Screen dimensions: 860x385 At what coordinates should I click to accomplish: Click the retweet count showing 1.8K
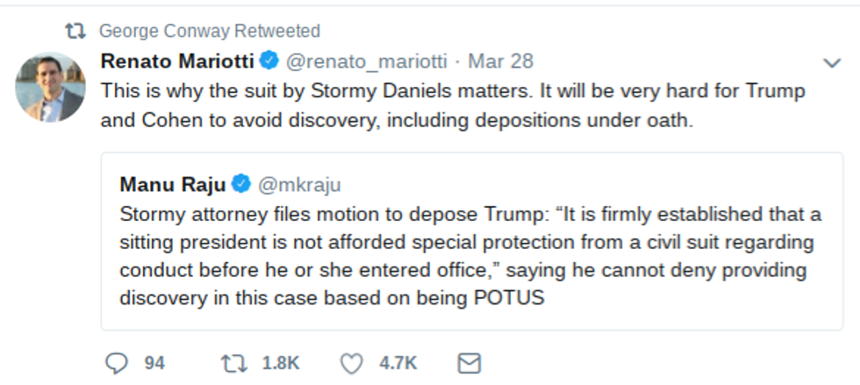coord(281,363)
